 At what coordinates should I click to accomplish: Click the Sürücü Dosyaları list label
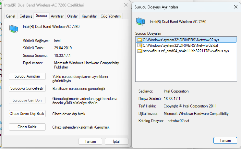pyautogui.click(x=148, y=33)
